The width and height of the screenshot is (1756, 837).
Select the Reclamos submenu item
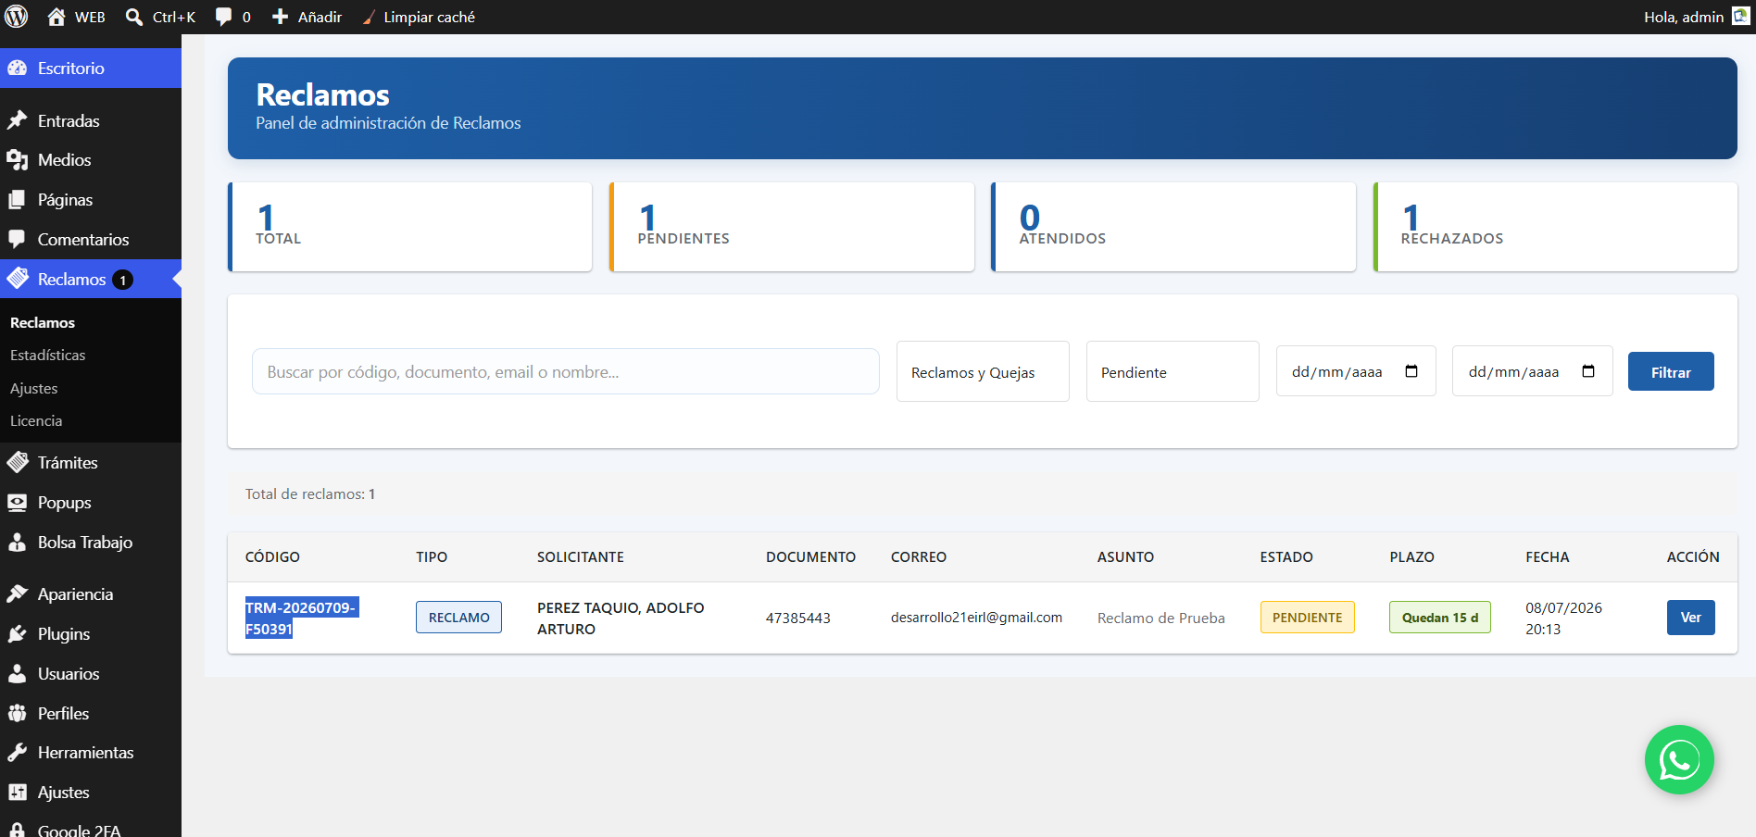tap(43, 322)
